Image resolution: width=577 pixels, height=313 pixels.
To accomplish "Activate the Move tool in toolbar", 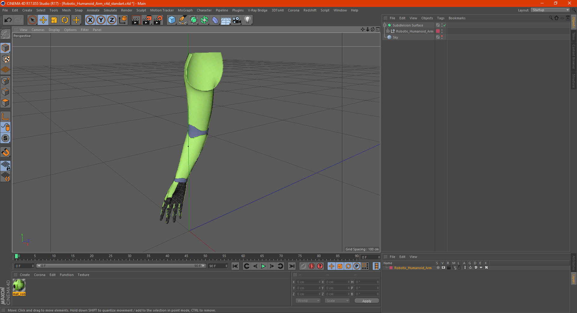I will click(x=43, y=20).
